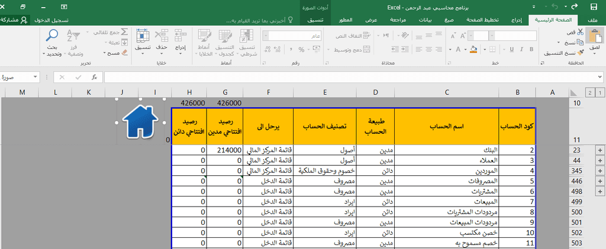Image resolution: width=606 pixels, height=249 pixels.
Task: Click the AutoSum sigma icon
Action: 124,32
